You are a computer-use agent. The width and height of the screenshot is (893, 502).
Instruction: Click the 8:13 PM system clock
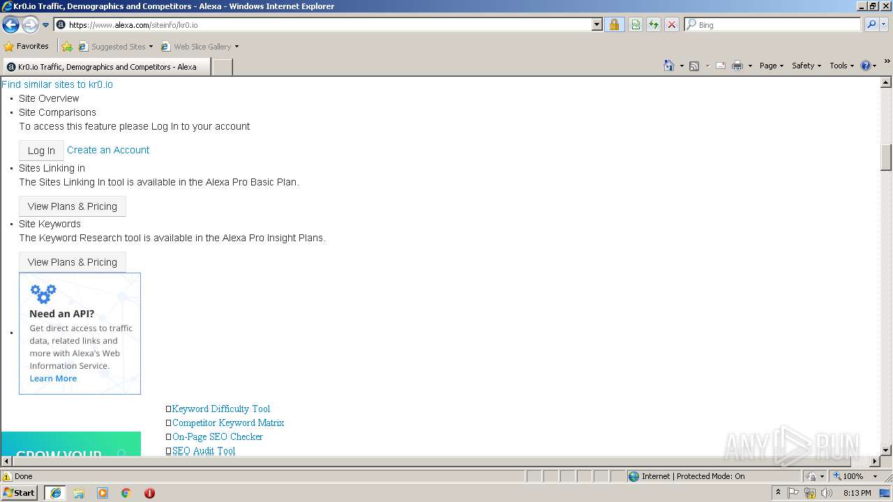[857, 493]
